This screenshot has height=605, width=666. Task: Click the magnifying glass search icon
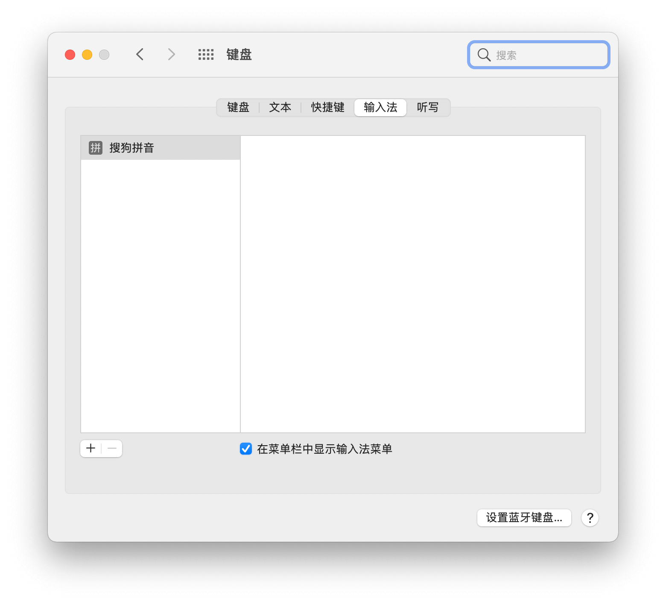coord(484,55)
